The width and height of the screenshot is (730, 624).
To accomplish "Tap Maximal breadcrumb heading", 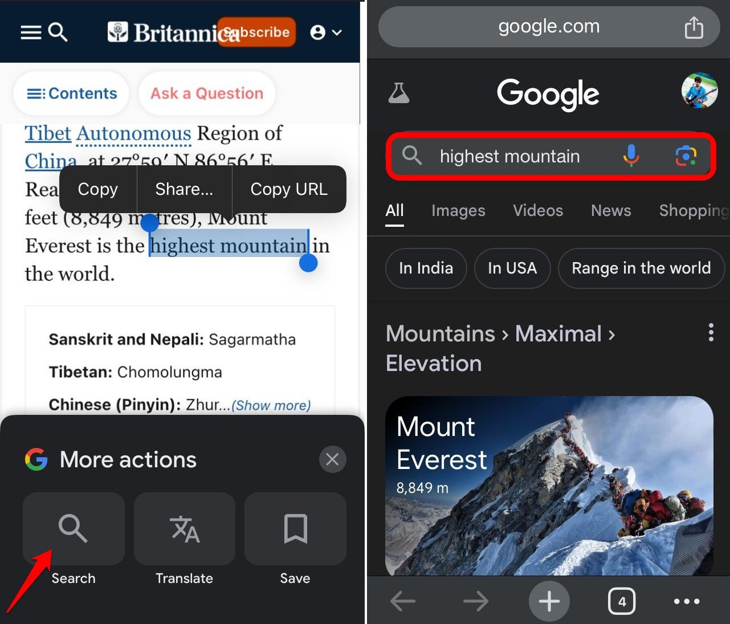I will (558, 334).
